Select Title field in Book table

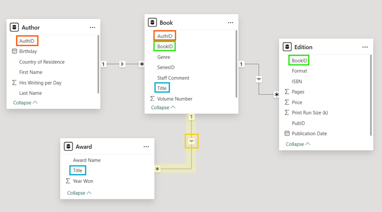click(162, 88)
